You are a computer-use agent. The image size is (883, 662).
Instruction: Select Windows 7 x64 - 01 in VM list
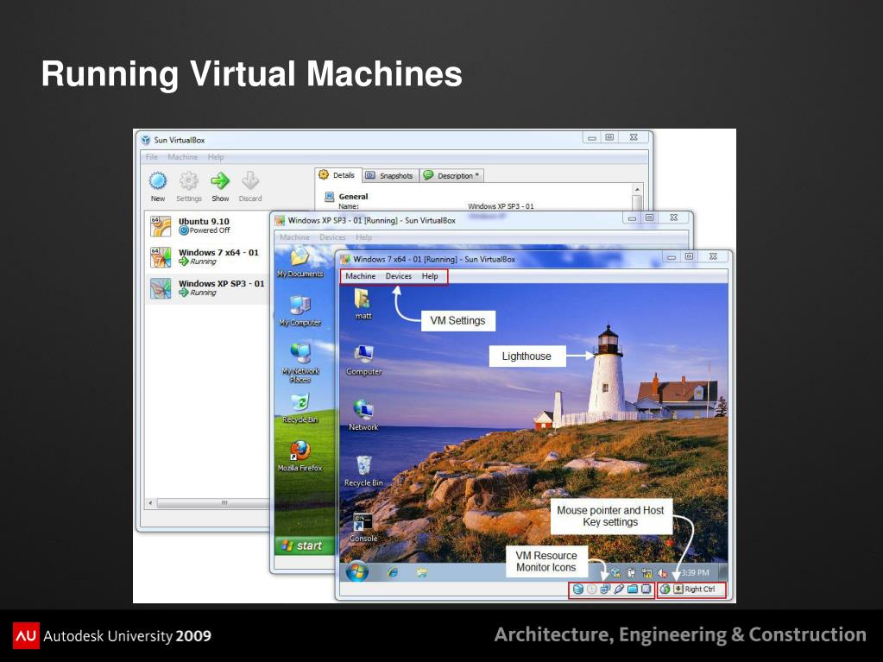[207, 256]
